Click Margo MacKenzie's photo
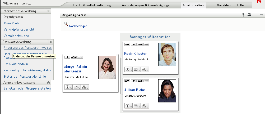Viewport: 265px width, 114px height. 107,67
